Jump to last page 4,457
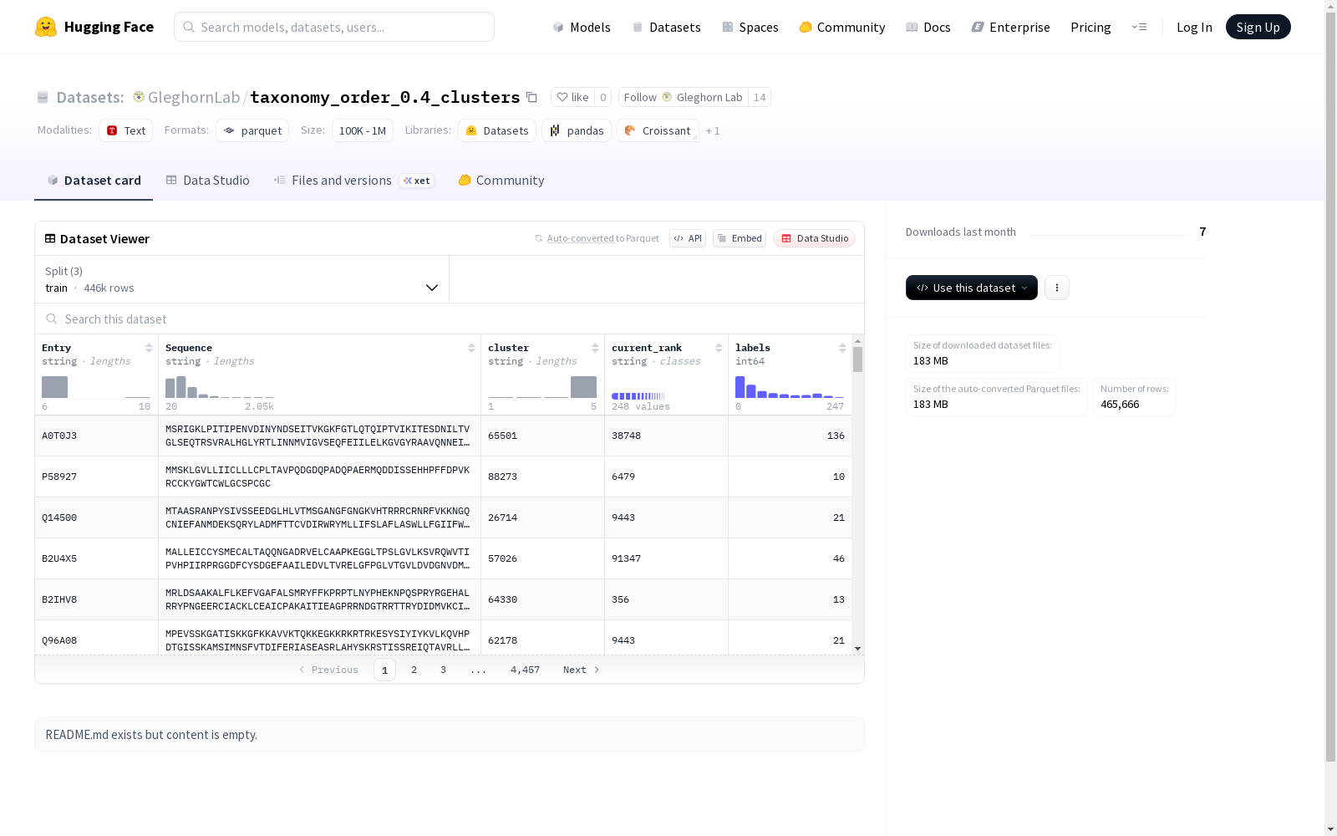 [525, 670]
